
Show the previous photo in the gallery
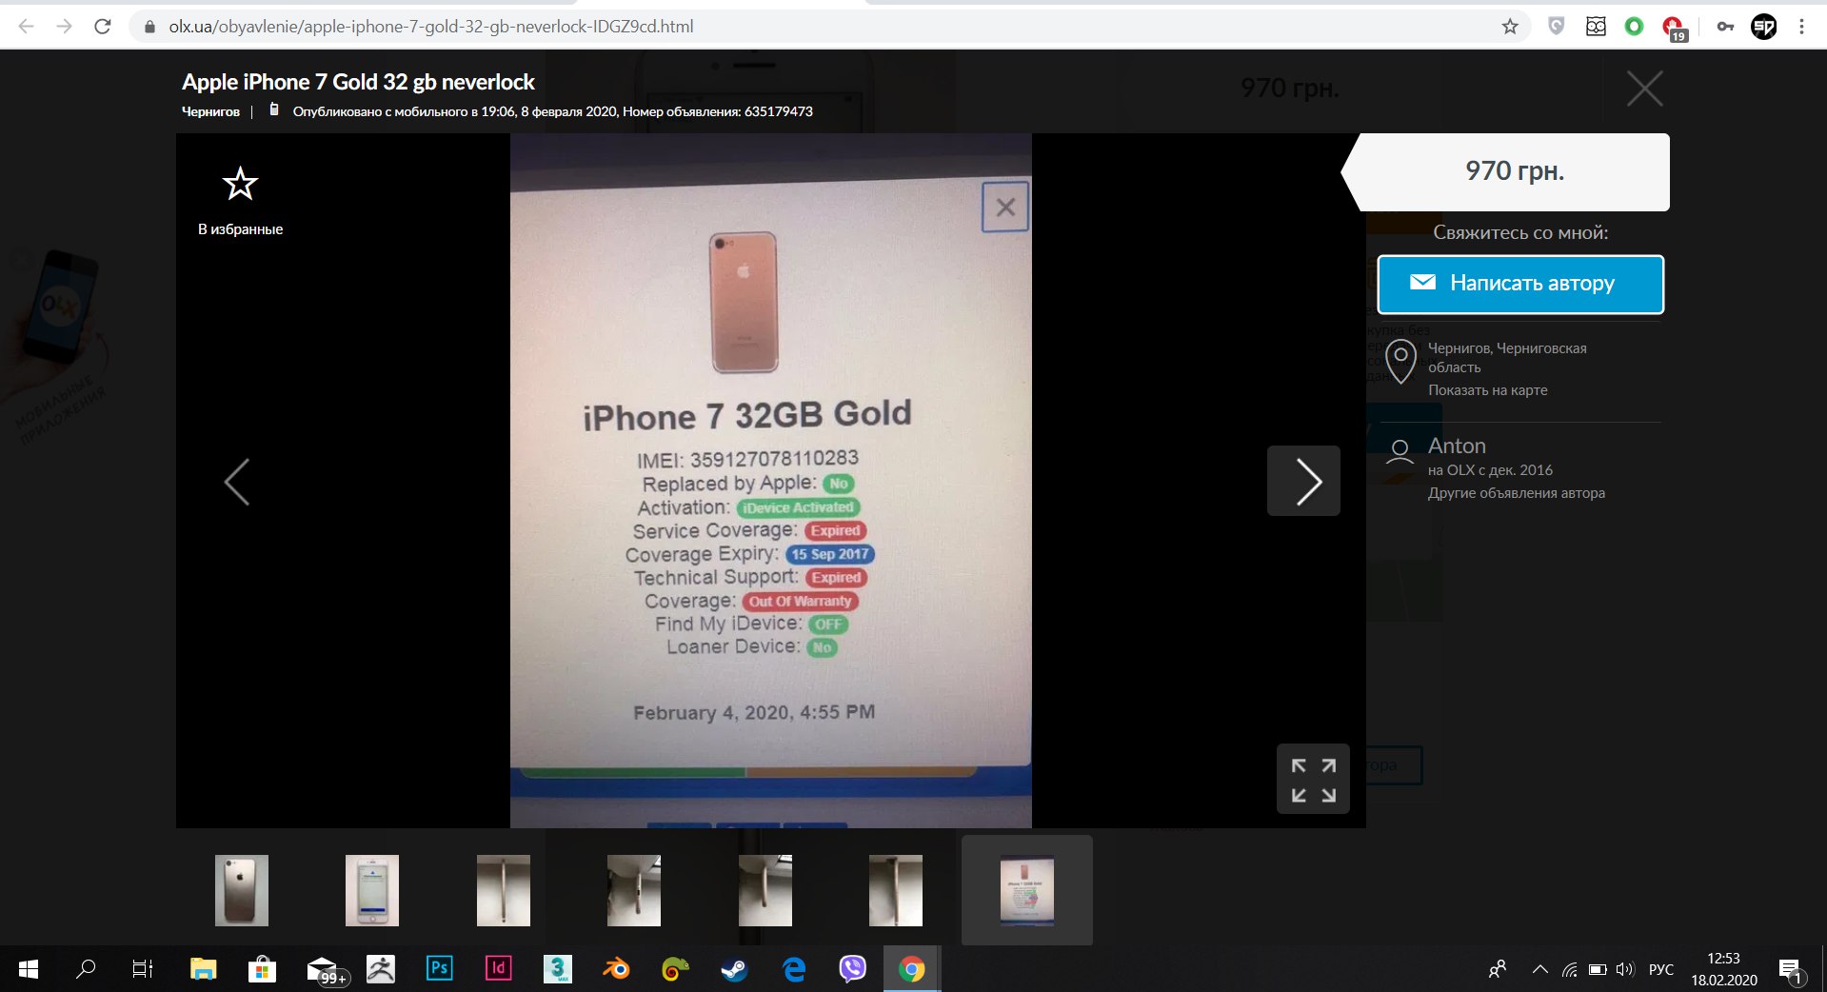pyautogui.click(x=237, y=482)
